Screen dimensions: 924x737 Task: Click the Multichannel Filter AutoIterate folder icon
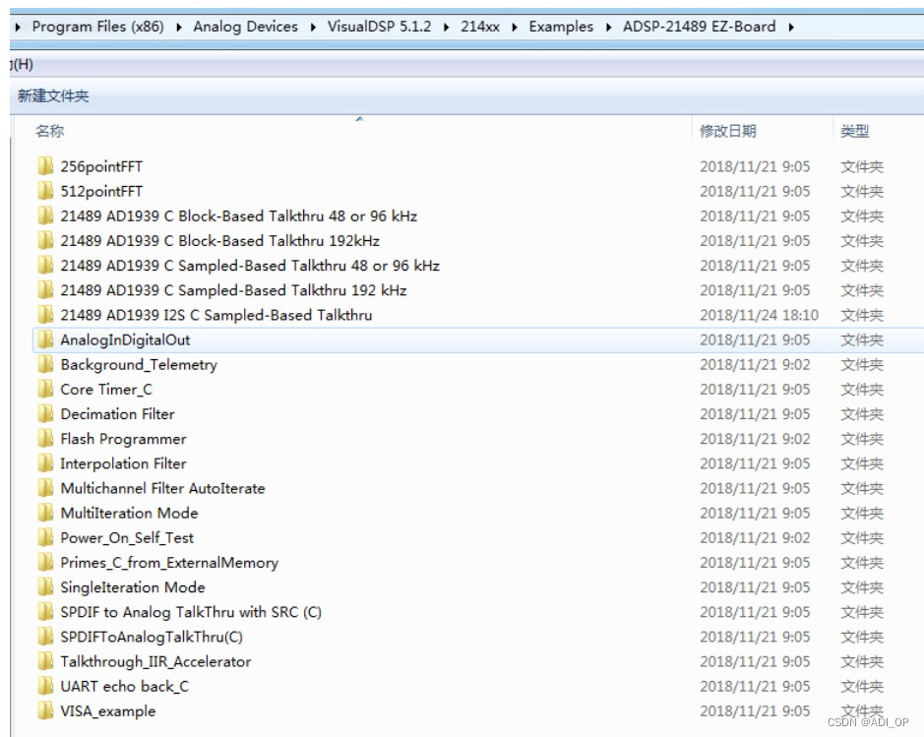tap(45, 488)
